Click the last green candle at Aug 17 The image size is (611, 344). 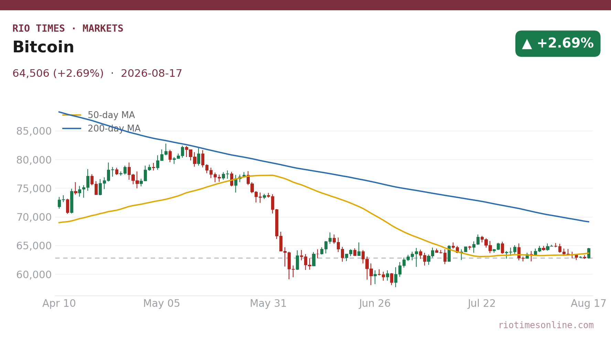[x=589, y=253]
